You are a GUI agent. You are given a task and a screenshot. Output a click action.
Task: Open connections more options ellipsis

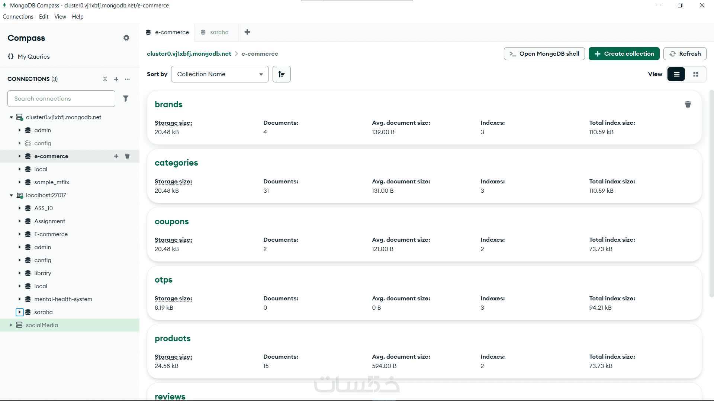pos(127,79)
